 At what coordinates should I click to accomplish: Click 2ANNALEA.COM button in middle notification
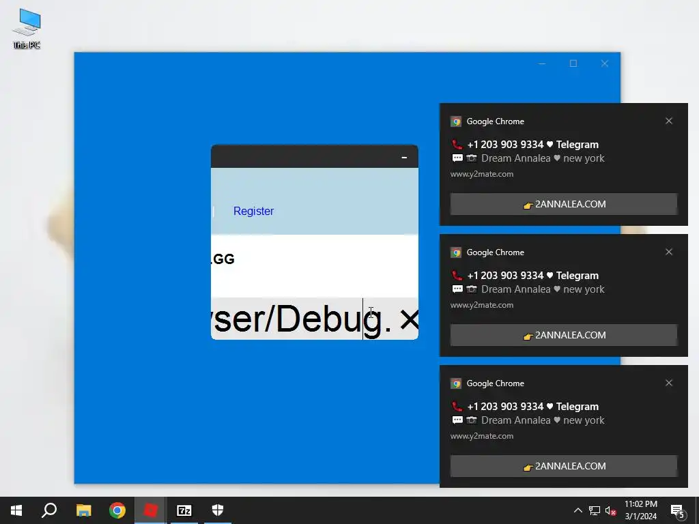[563, 335]
